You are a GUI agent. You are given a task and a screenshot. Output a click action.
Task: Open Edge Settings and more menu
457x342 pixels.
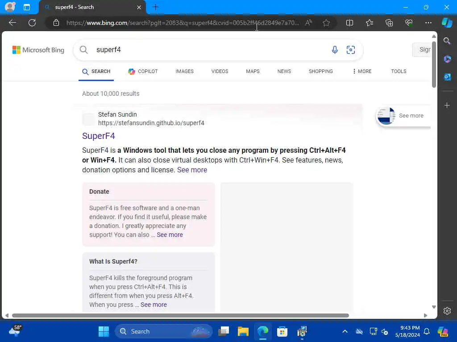(x=428, y=23)
